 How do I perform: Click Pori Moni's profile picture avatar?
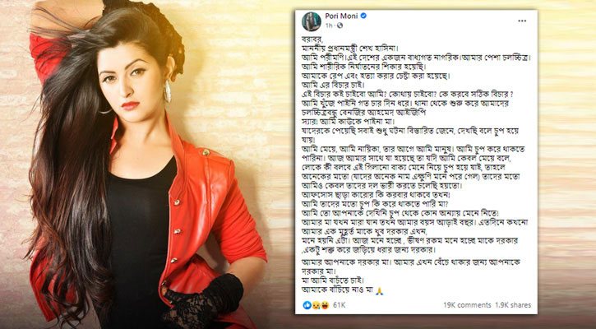(x=312, y=21)
